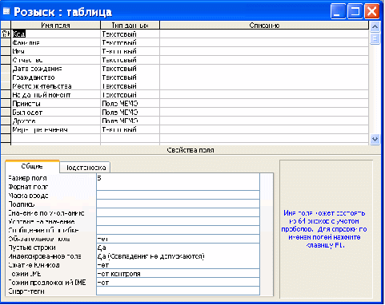This screenshot has width=385, height=305.
Task: Select the Код field name cell
Action: point(55,34)
